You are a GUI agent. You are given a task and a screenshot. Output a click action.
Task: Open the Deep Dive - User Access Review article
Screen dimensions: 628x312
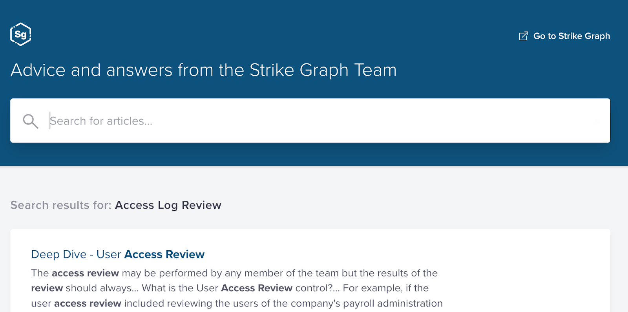pyautogui.click(x=118, y=254)
